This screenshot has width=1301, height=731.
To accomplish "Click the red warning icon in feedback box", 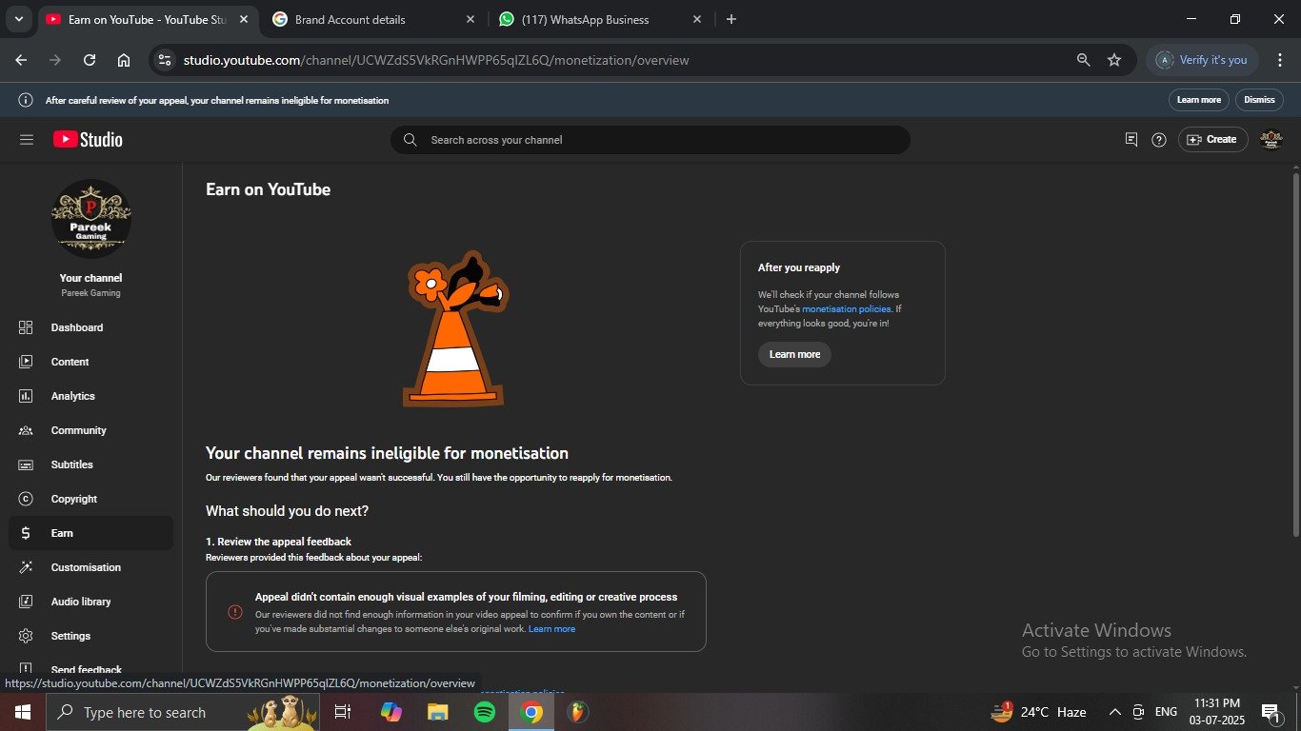I will (235, 612).
